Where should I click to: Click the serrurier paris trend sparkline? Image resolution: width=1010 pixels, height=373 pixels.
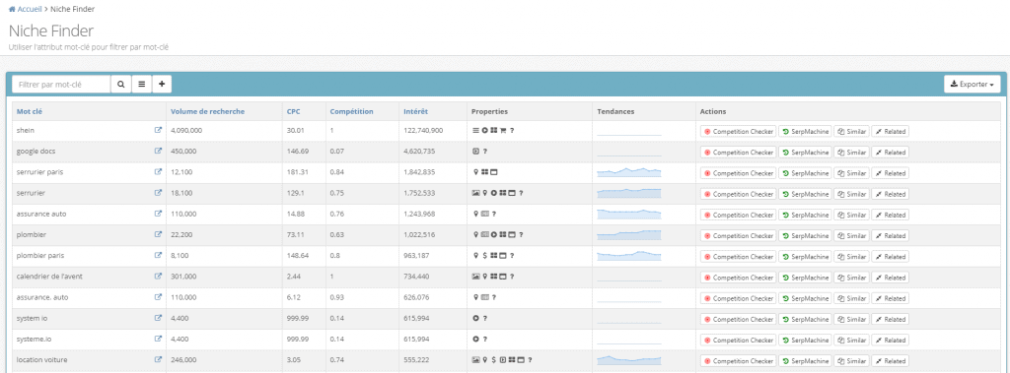point(629,171)
